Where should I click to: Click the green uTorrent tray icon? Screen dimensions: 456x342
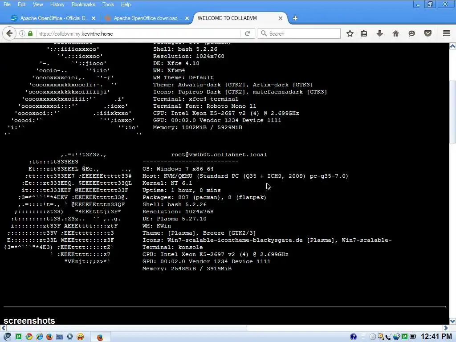point(404,337)
